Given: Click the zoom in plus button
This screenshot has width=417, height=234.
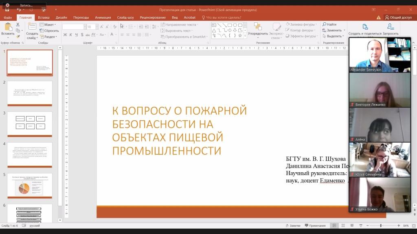Looking at the screenshot, I should 399,225.
